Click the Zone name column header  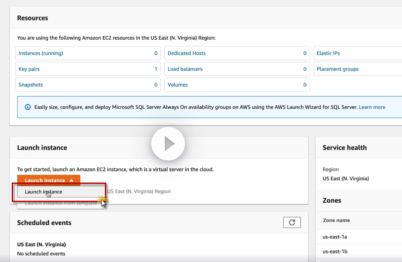tap(336, 220)
